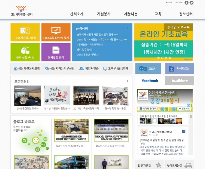Expand the 포토갤러리 section with plus
This screenshot has height=169, width=205.
pos(128,81)
